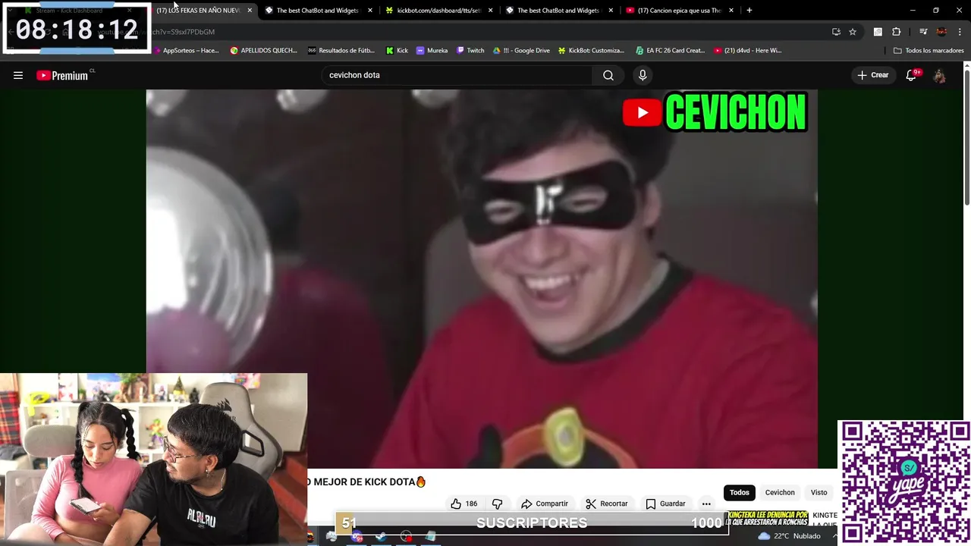Open media controls icon in Chrome toolbar
971x546 pixels.
(x=923, y=32)
